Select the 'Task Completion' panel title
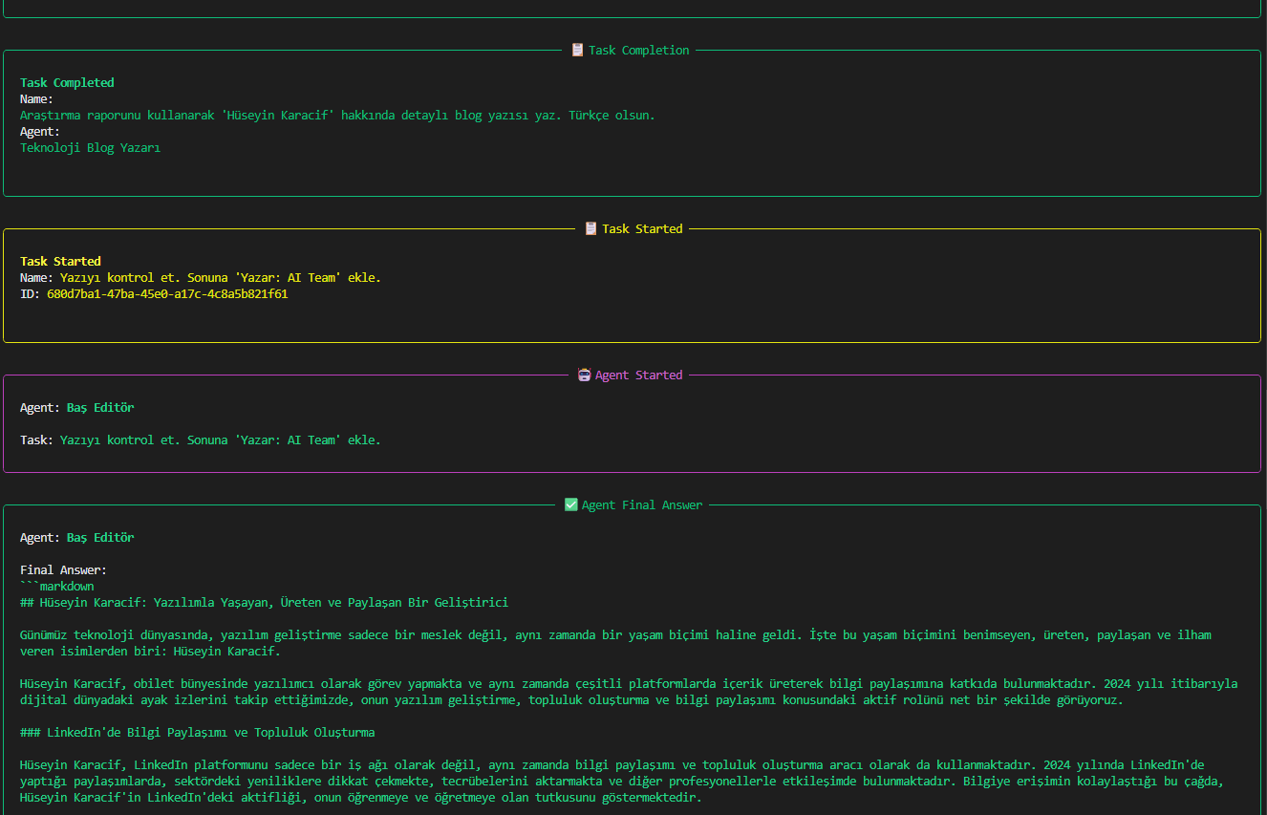The height and width of the screenshot is (815, 1267). tap(638, 50)
